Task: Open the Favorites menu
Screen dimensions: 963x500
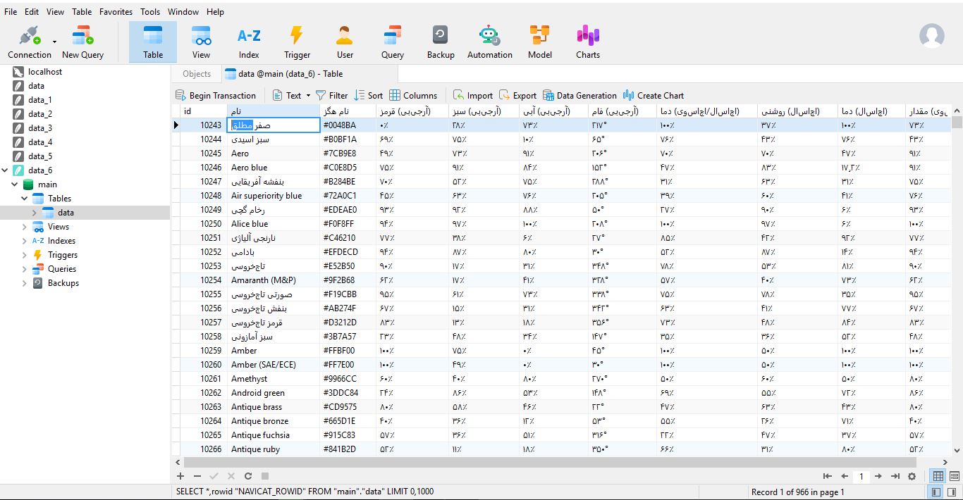Action: tap(116, 11)
